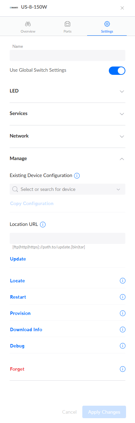Click the Location URL text field
Viewport: 135px width, 423px height.
pyautogui.click(x=67, y=238)
